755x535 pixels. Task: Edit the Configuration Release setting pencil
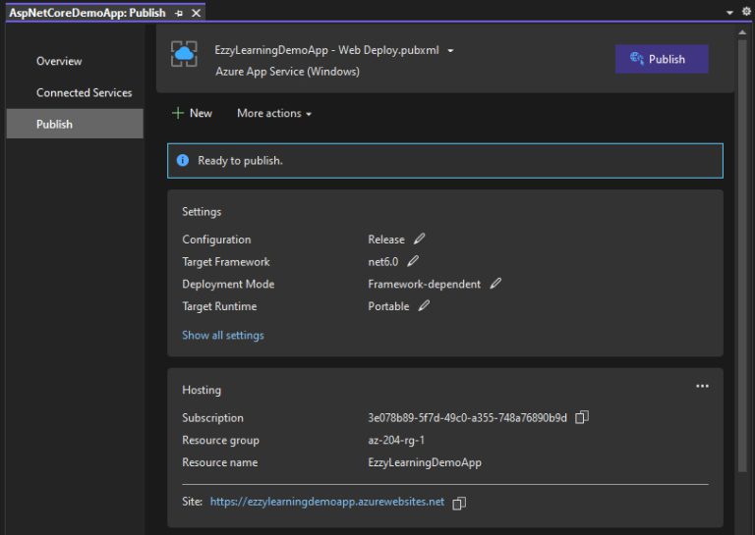tap(420, 239)
